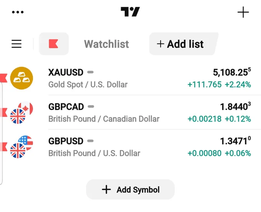
Task: Click the gray dash next to GBPUSD
Action: coord(90,141)
